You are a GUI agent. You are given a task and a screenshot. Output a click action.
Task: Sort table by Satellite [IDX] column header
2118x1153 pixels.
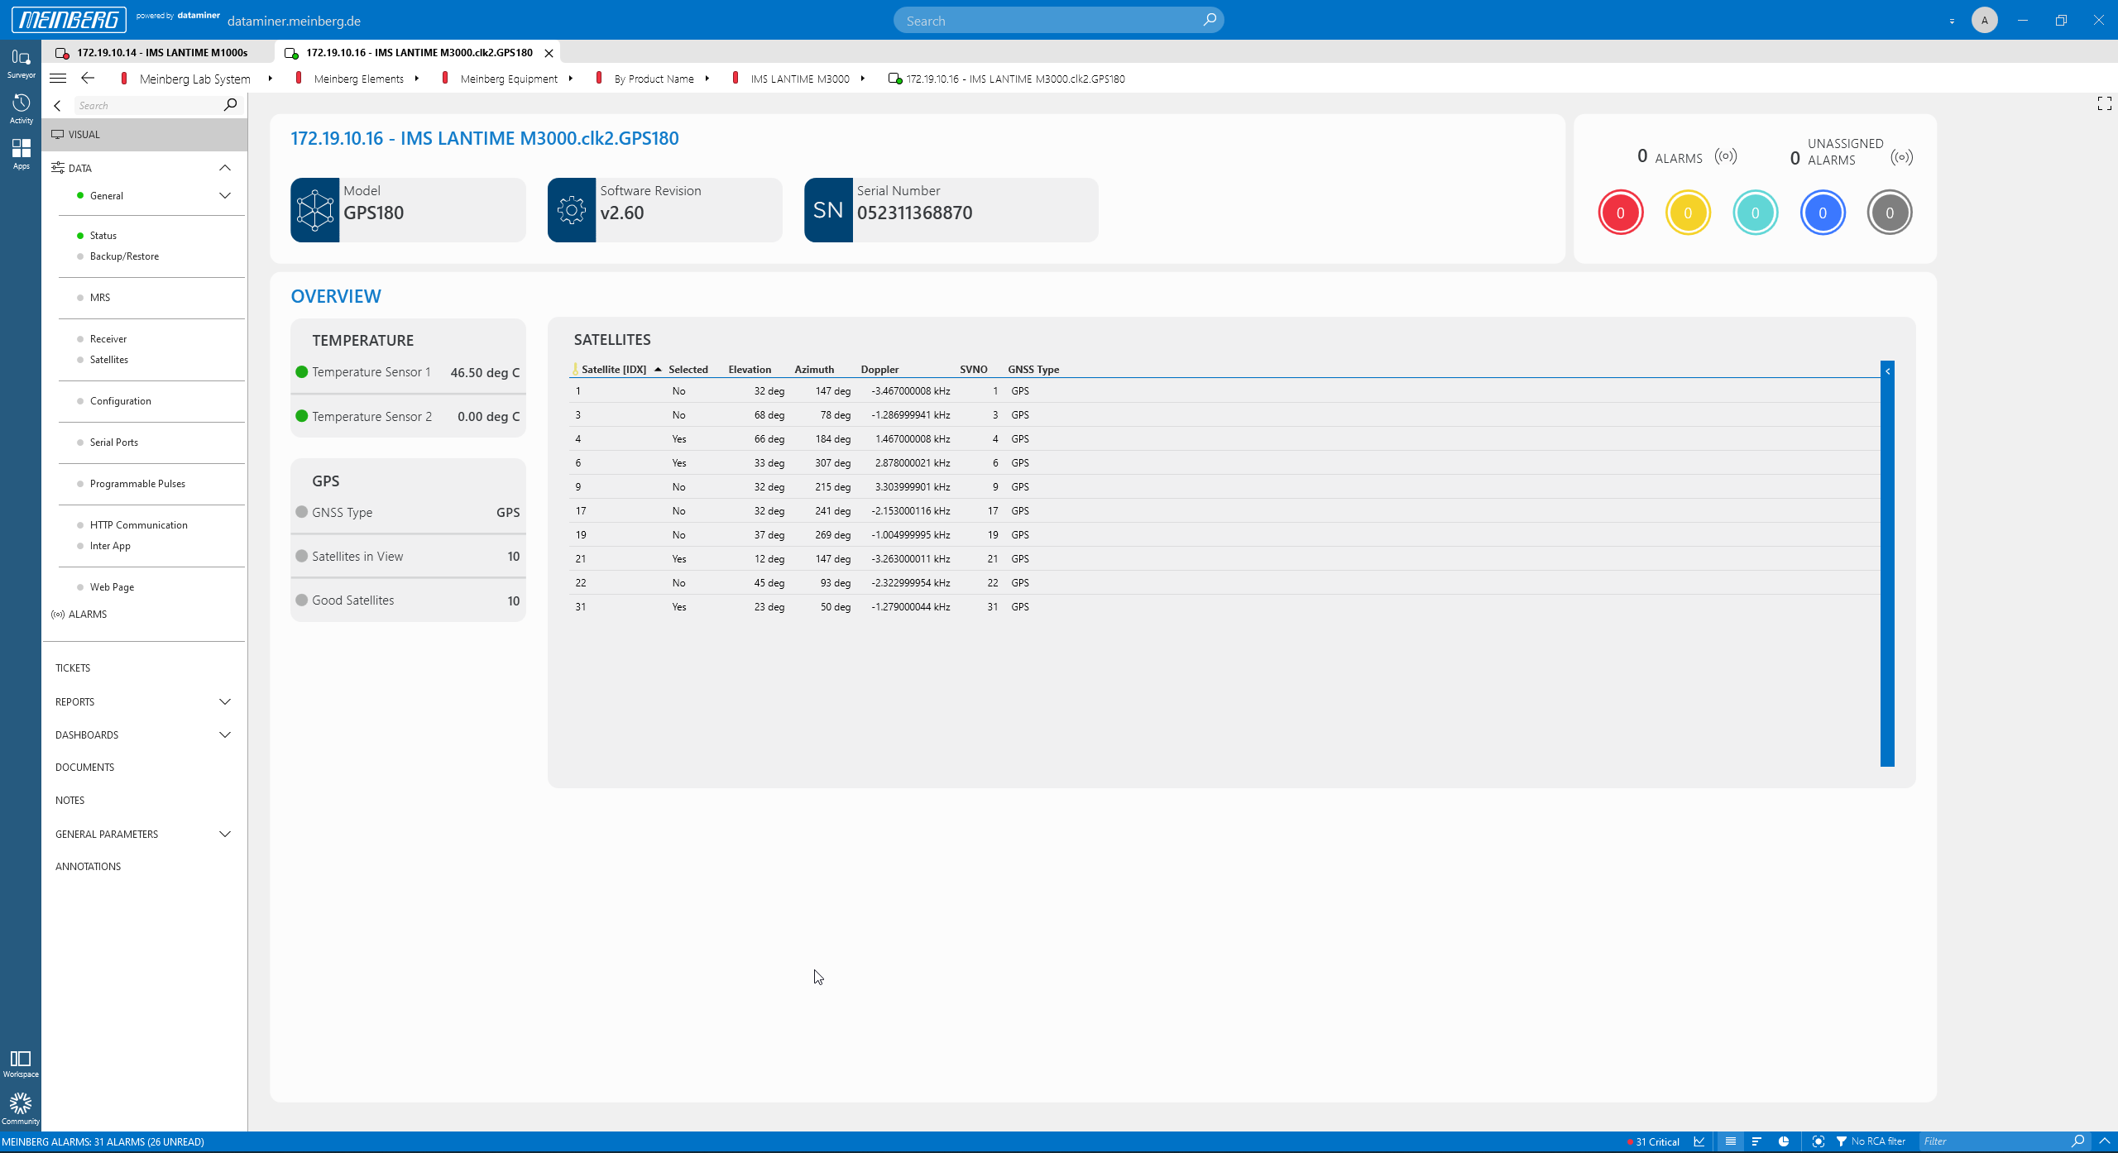tap(614, 370)
